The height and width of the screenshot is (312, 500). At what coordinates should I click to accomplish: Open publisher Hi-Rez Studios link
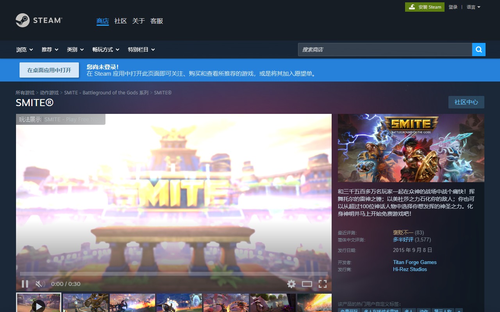click(x=410, y=269)
